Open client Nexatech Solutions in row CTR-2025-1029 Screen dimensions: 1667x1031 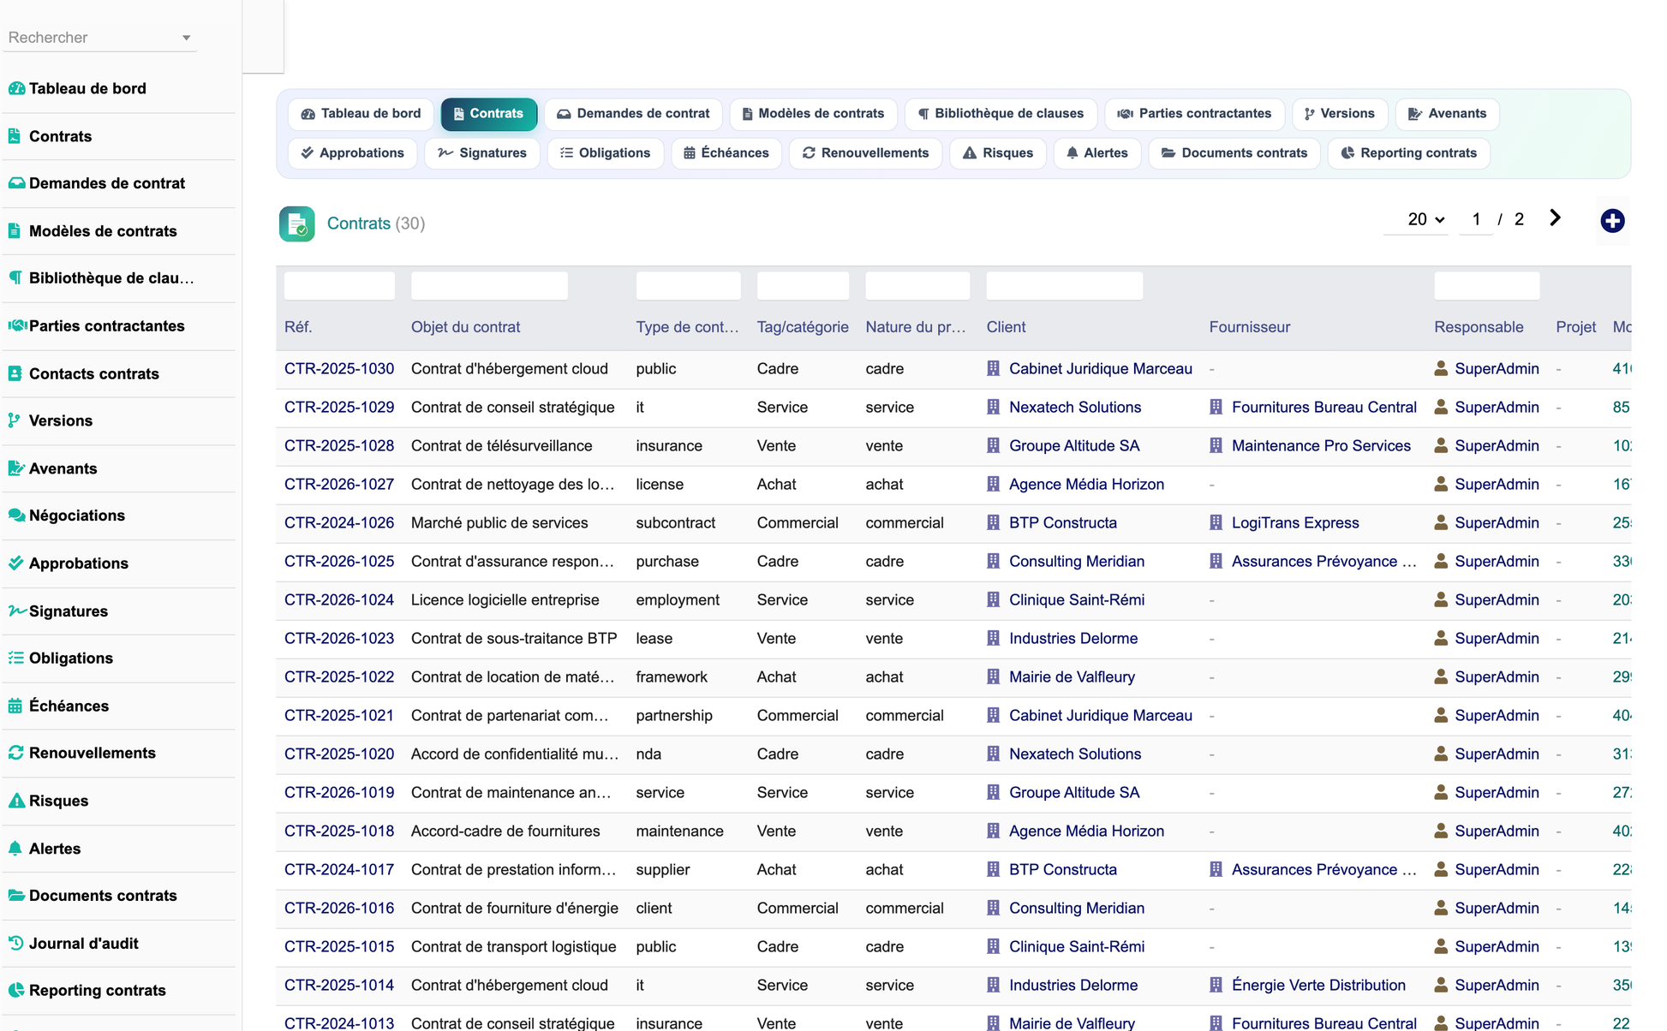pyautogui.click(x=1075, y=407)
